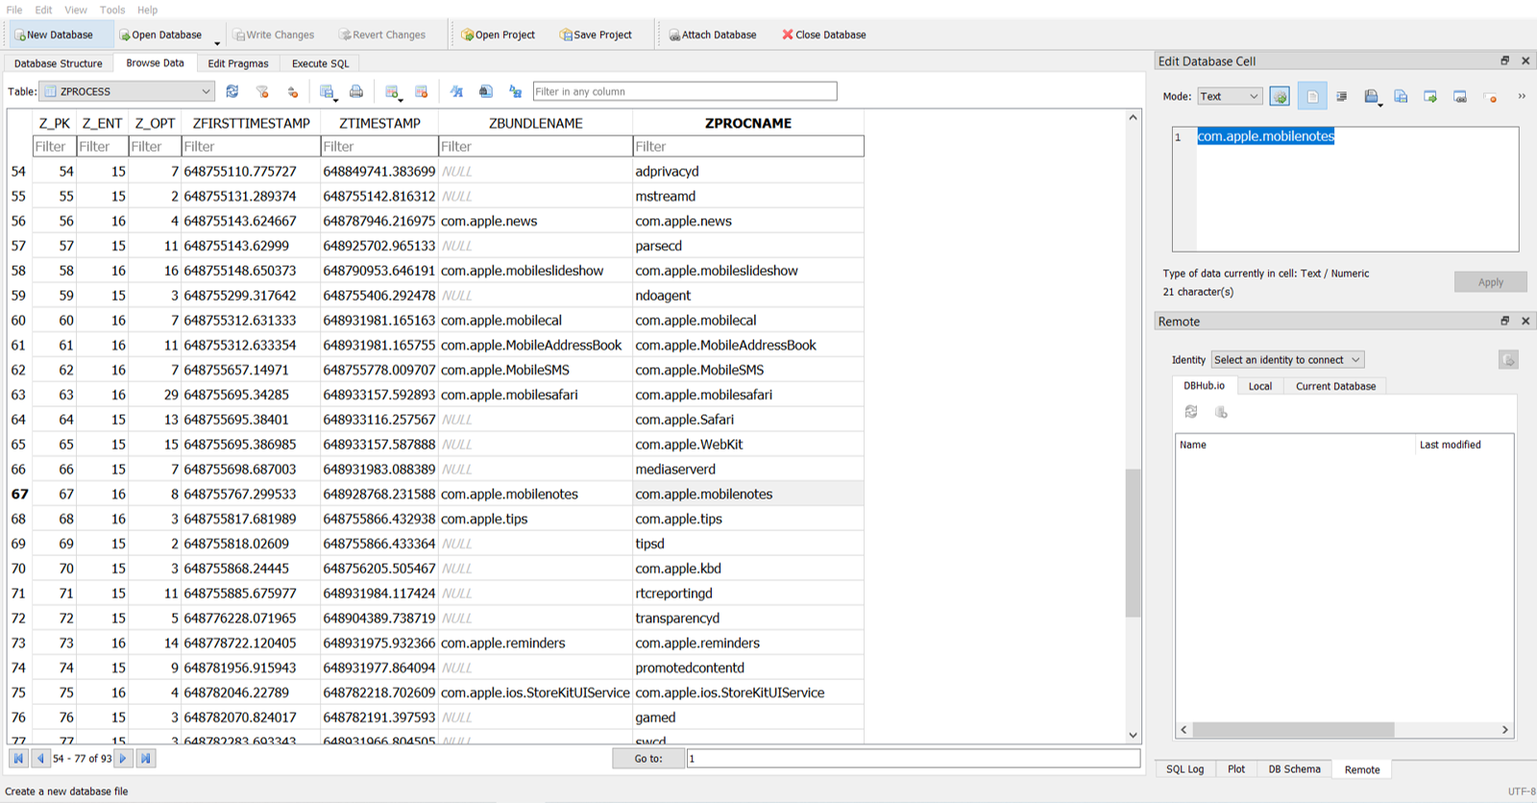1537x803 pixels.
Task: Click the Open Project button
Action: [498, 35]
